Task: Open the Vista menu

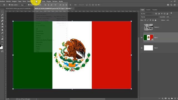Action: [44, 1]
